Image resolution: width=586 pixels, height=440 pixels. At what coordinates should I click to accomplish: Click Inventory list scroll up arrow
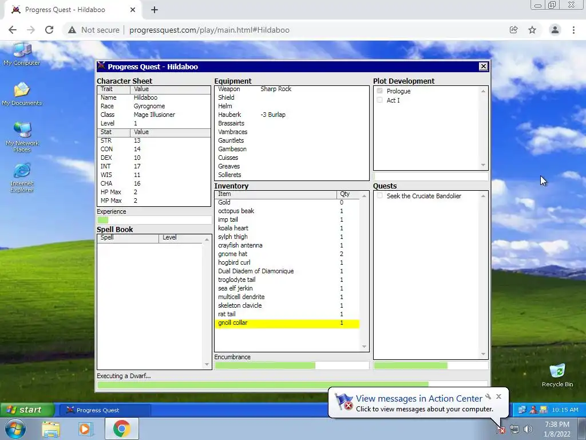tap(365, 196)
